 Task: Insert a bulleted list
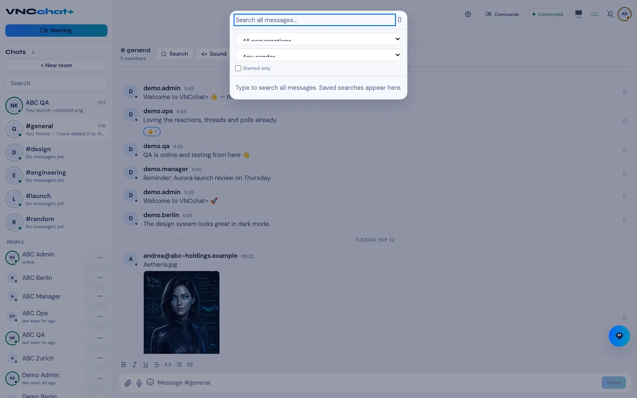pos(179,365)
